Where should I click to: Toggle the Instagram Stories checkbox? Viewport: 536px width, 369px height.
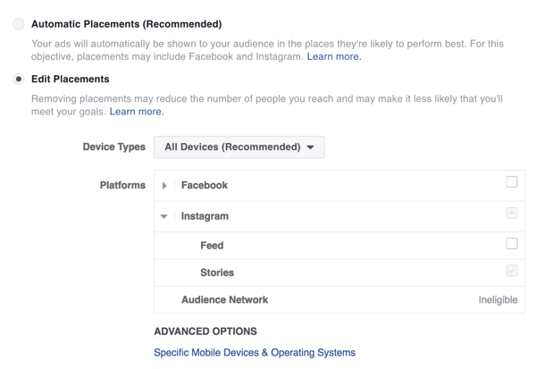coord(512,271)
